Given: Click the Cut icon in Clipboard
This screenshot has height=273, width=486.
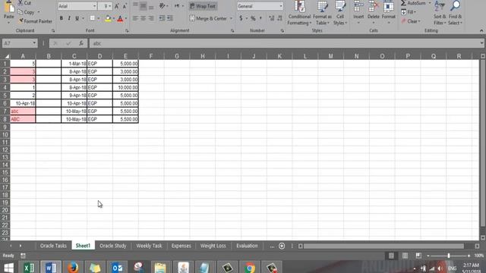Looking at the screenshot, I should coord(21,3).
